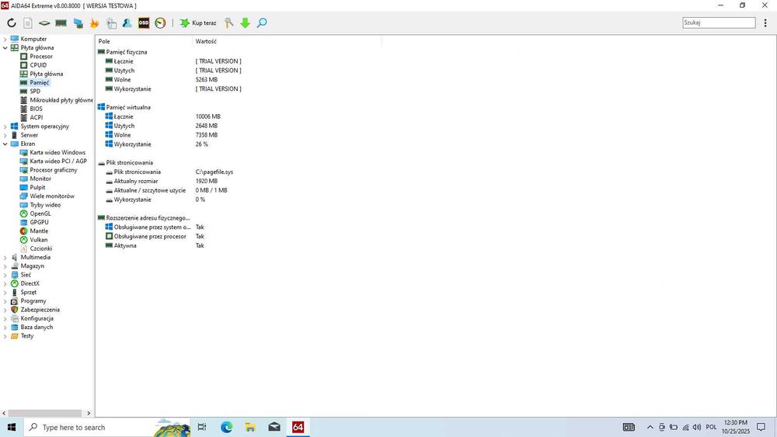Screen dimensions: 777x437
Task: Select Wiele monitorów tree item
Action: coord(51,196)
